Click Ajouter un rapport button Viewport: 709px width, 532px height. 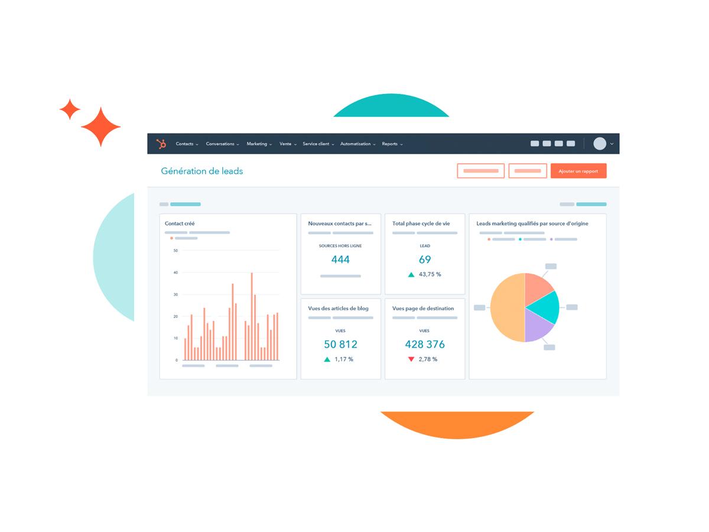point(578,171)
